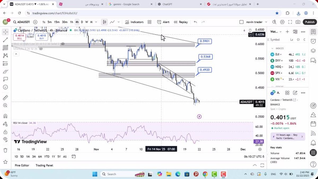This screenshot has width=318, height=179.
Task: Click the compare or add symbol plus
Action: (x=35, y=22)
